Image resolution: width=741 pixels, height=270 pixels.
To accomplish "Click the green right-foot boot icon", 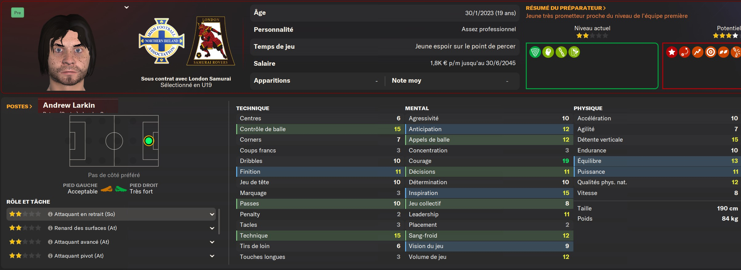I will [x=121, y=189].
